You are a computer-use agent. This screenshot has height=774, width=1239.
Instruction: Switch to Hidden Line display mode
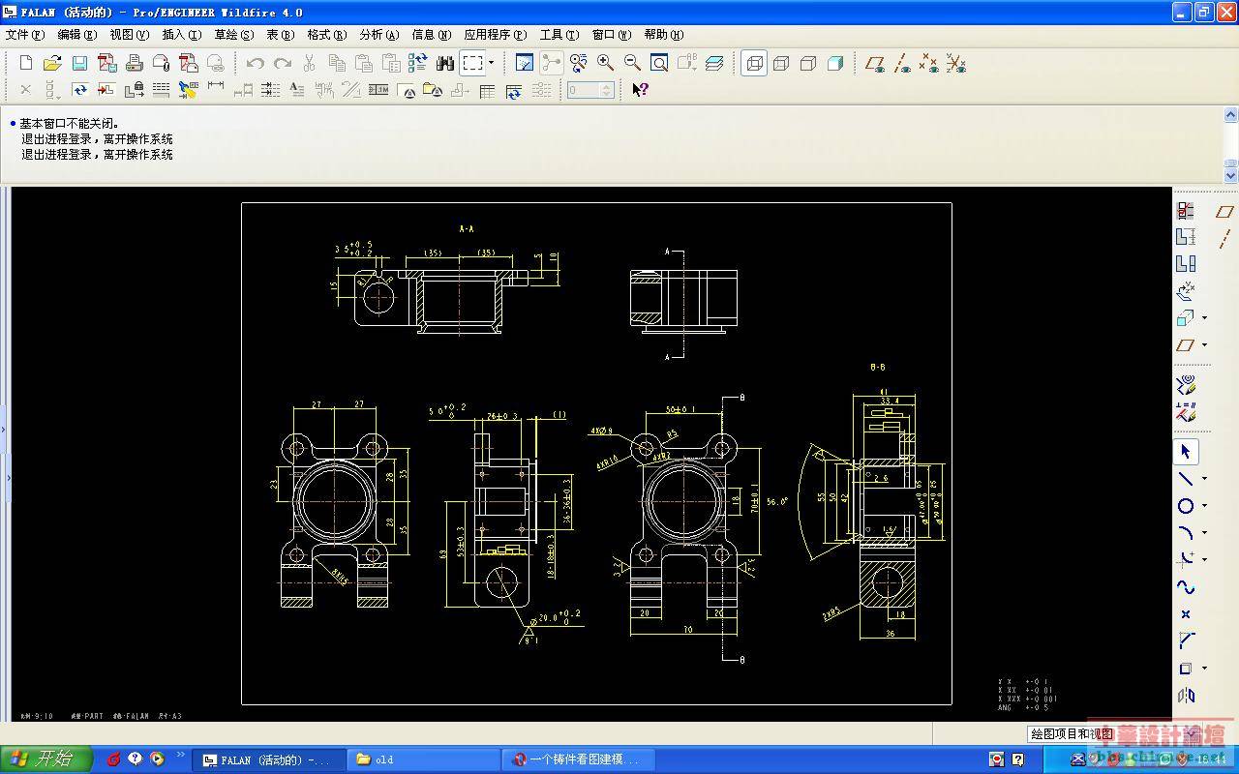781,63
